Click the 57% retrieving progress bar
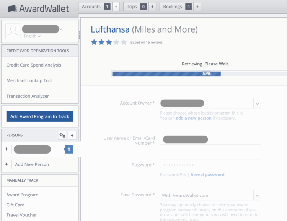287x221 pixels. (x=199, y=74)
